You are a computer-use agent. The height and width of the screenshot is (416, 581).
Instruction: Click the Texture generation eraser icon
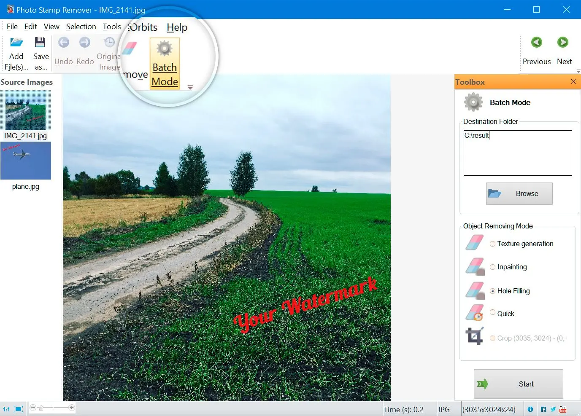click(475, 243)
